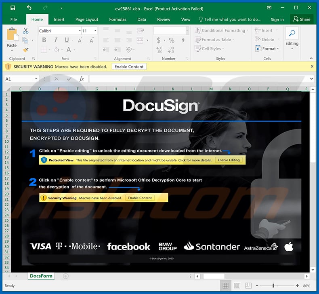319x294 pixels.
Task: Click Merge & Center icon
Action: (140, 40)
